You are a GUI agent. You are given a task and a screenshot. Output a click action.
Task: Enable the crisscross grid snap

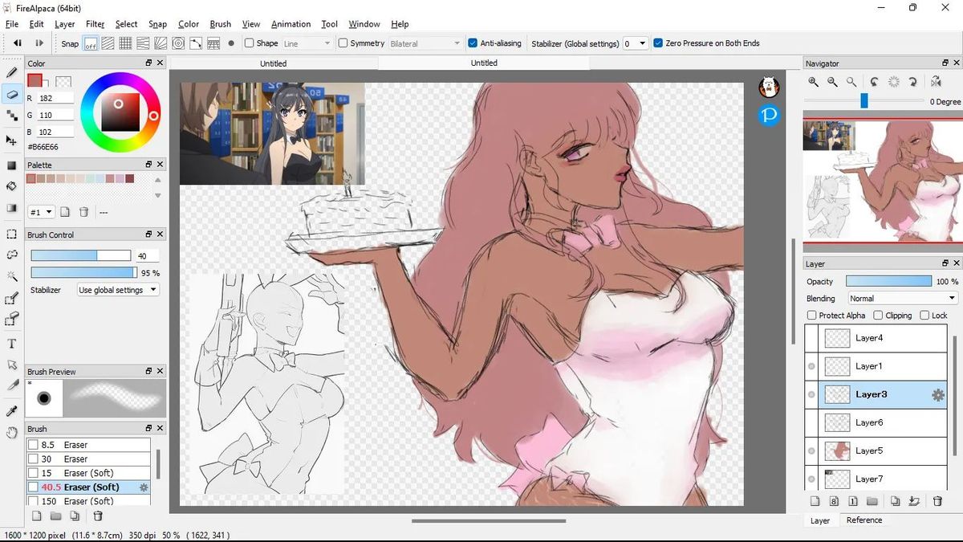(x=126, y=43)
